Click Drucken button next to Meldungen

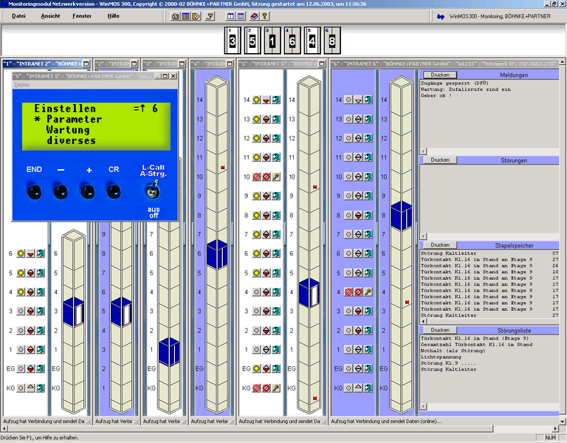point(440,75)
